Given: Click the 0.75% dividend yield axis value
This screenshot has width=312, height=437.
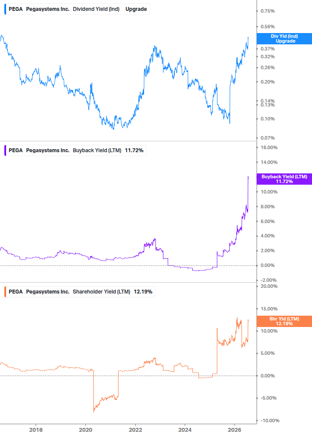Looking at the screenshot, I should tap(267, 11).
